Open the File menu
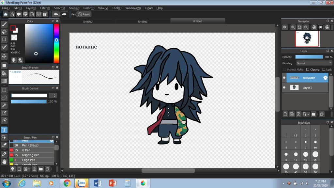 pyautogui.click(x=6, y=8)
